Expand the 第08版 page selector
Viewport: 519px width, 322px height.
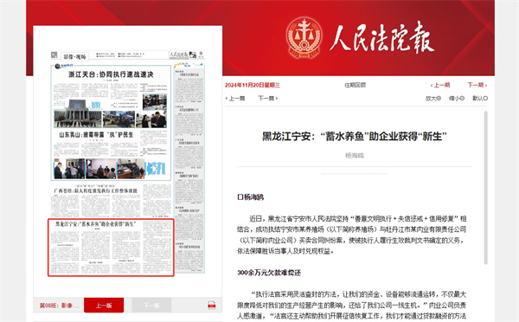[59, 305]
